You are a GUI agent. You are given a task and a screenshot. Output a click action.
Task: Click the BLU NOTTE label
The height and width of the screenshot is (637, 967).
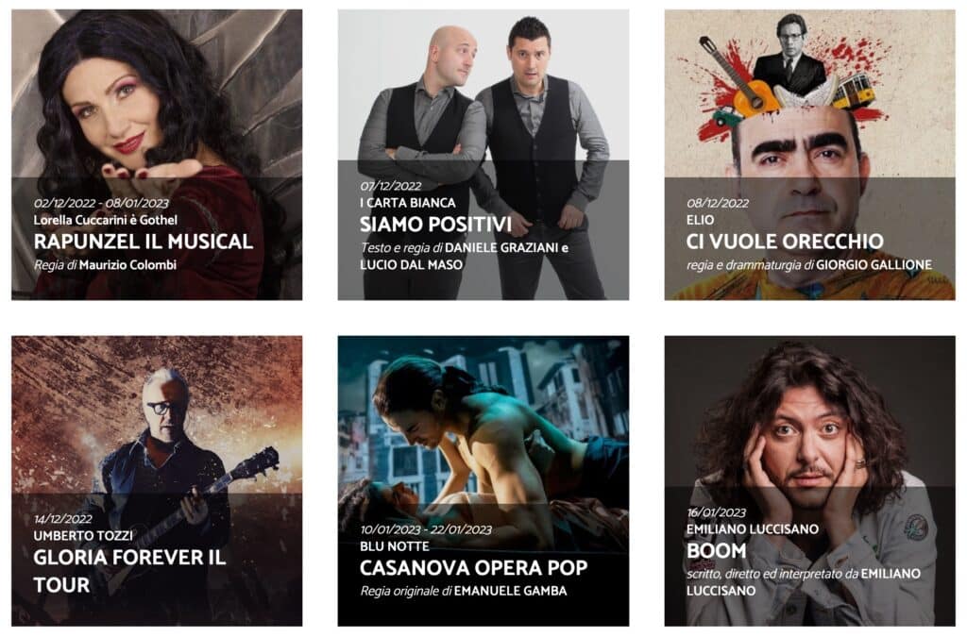coord(395,546)
